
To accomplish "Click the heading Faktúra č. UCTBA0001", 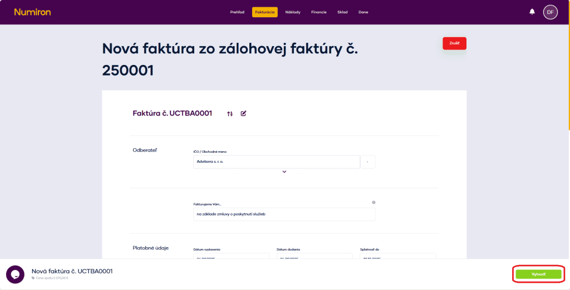I will click(173, 113).
